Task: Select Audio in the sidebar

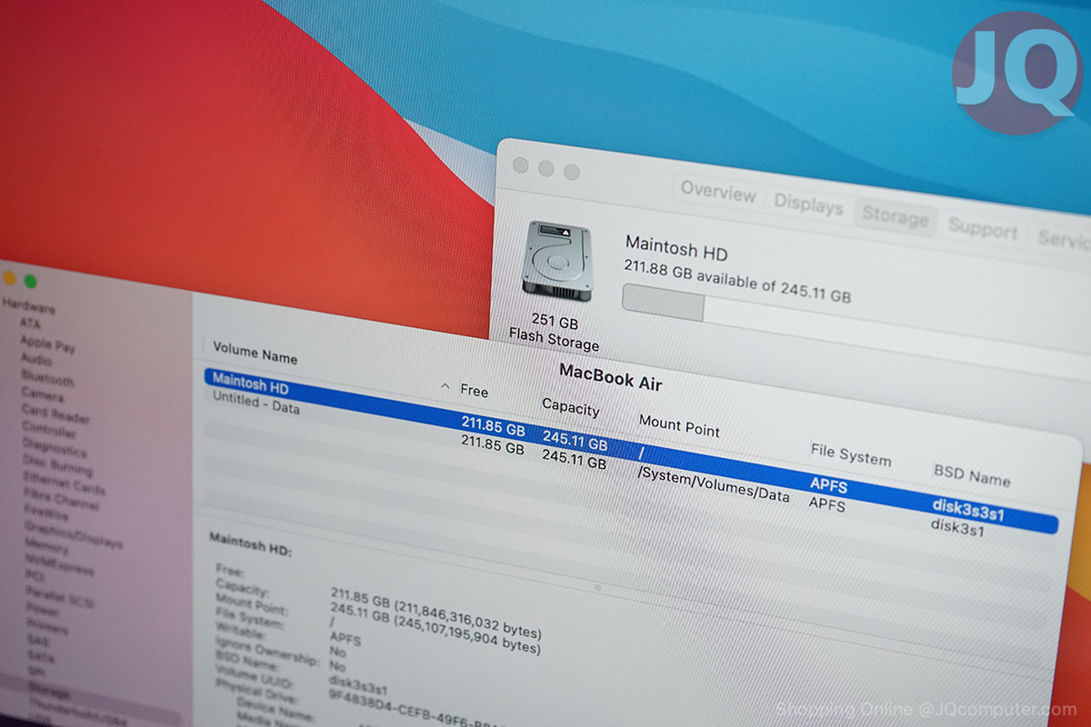Action: pos(36,360)
